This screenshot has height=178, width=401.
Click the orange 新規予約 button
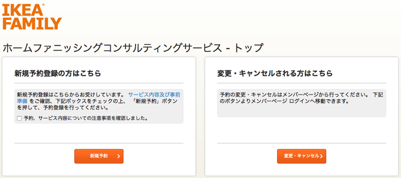pos(99,156)
